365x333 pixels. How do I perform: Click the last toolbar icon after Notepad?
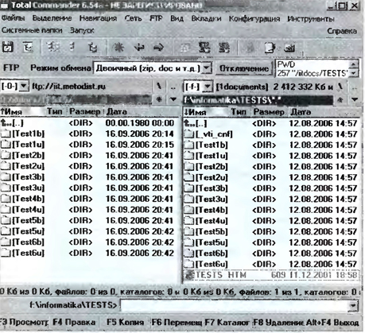289,48
